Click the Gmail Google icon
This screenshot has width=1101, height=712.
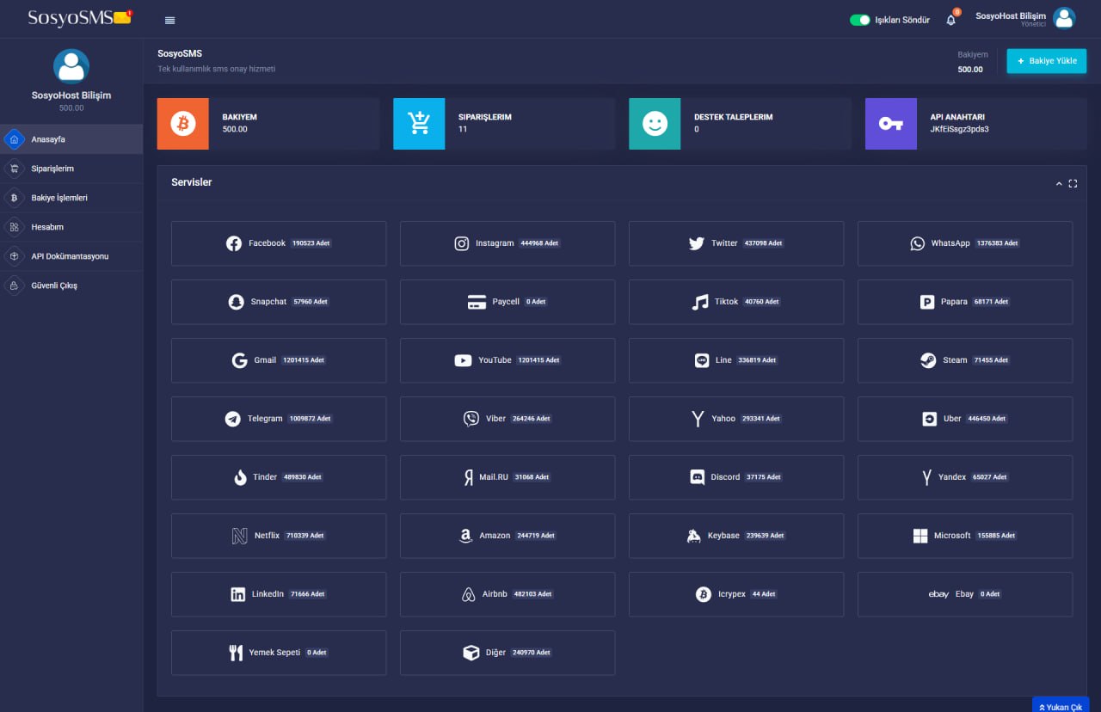click(x=239, y=360)
